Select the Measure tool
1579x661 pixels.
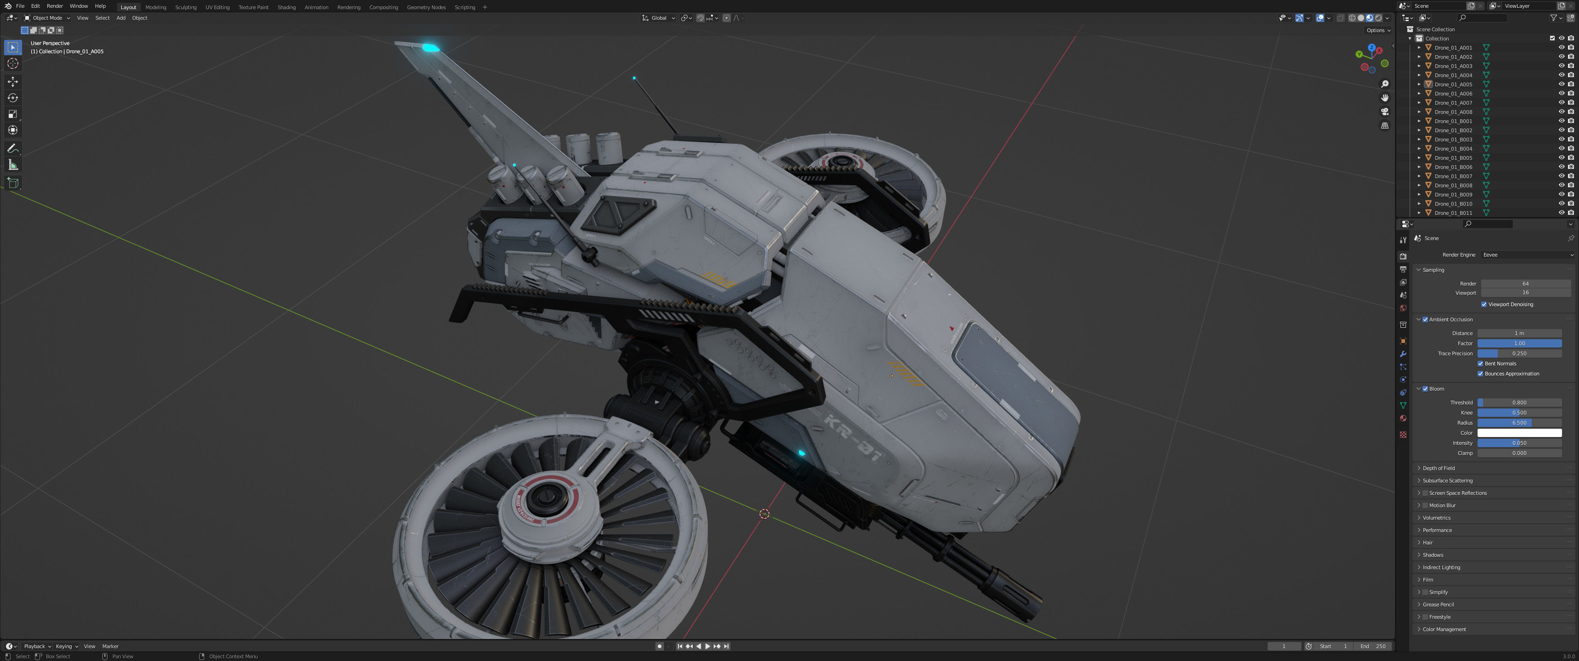(x=13, y=165)
